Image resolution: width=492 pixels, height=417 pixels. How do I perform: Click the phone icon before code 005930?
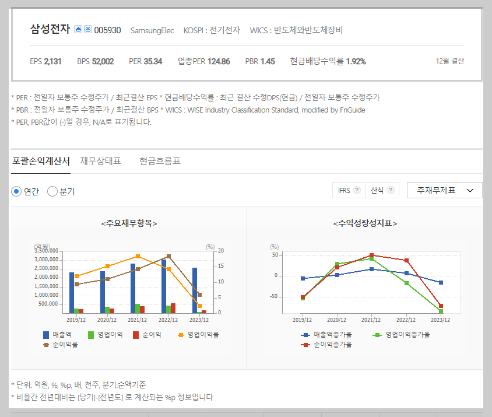(x=88, y=29)
